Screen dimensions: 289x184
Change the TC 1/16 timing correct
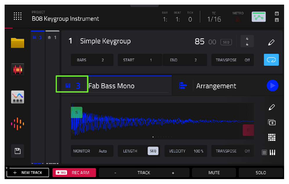[x=214, y=19]
